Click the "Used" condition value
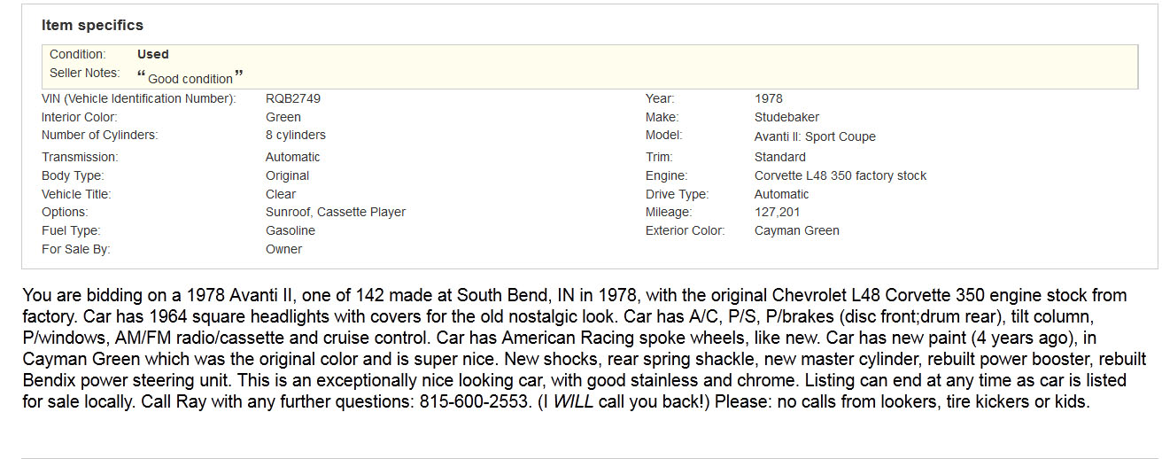 coord(153,54)
